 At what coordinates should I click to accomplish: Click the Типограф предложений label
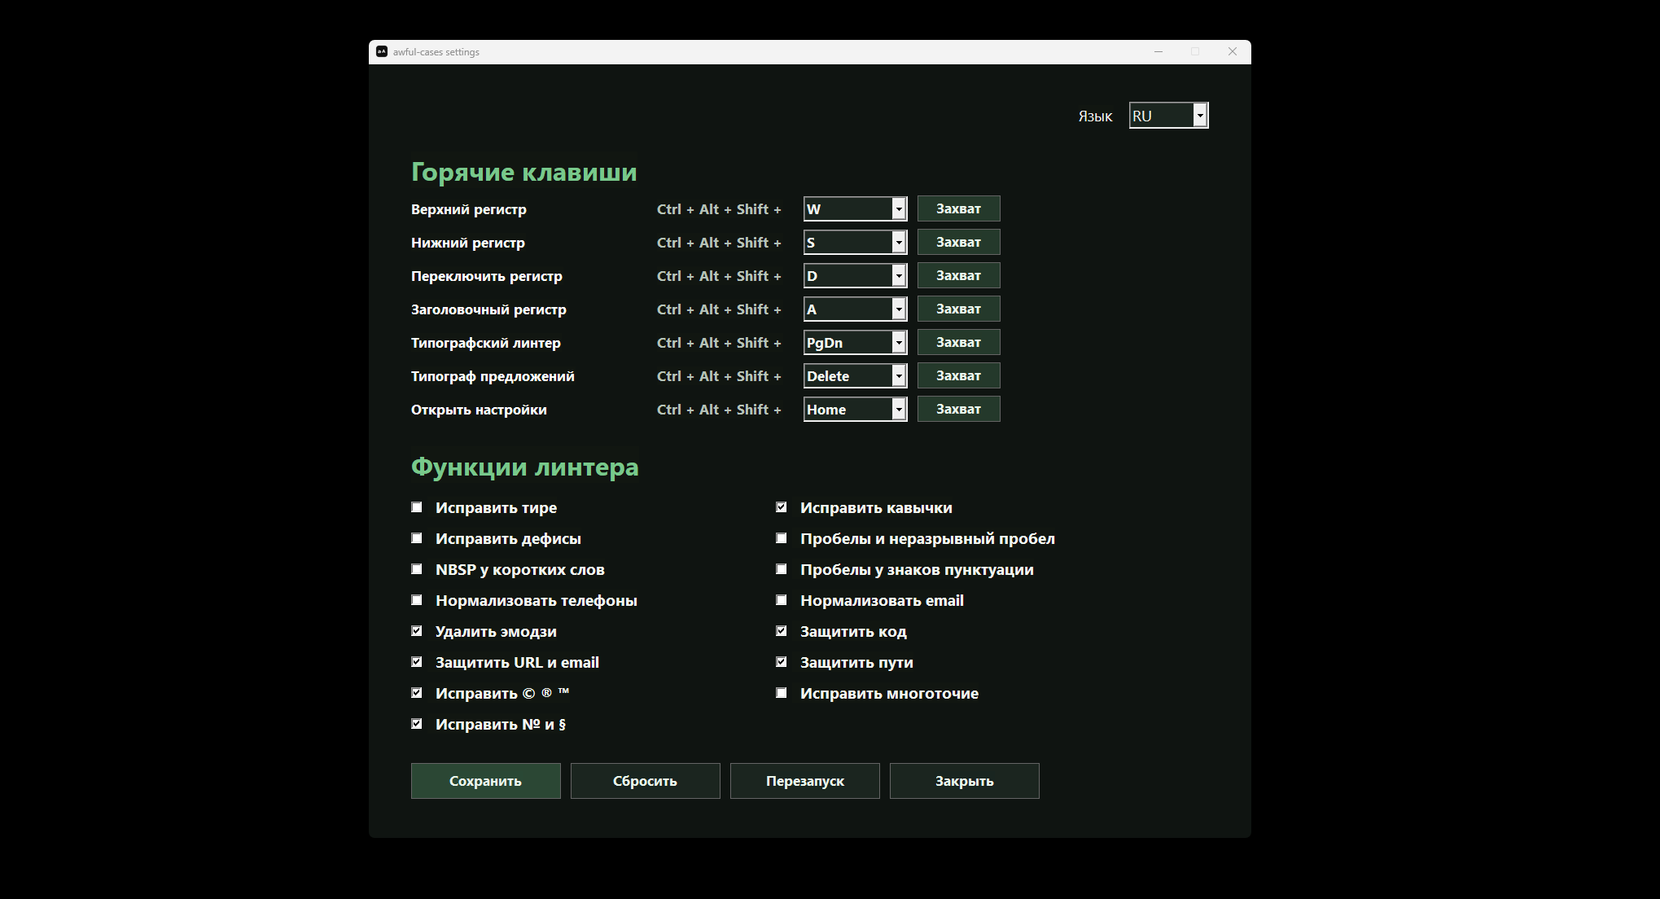[493, 376]
